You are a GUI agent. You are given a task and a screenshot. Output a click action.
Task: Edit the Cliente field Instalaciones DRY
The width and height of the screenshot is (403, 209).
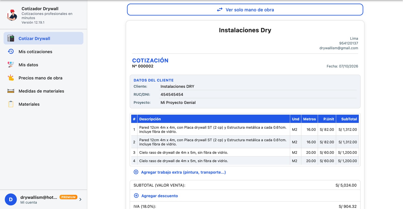[258, 86]
